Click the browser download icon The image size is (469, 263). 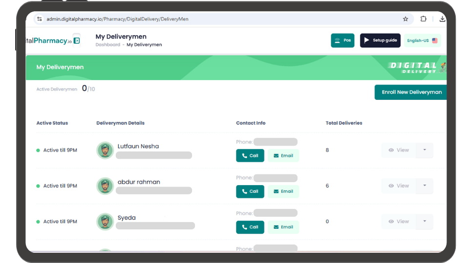coord(442,19)
